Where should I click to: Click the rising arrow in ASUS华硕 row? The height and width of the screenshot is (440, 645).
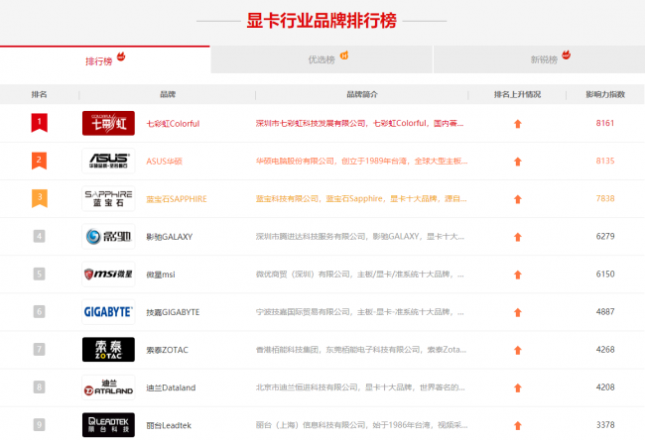(x=518, y=162)
